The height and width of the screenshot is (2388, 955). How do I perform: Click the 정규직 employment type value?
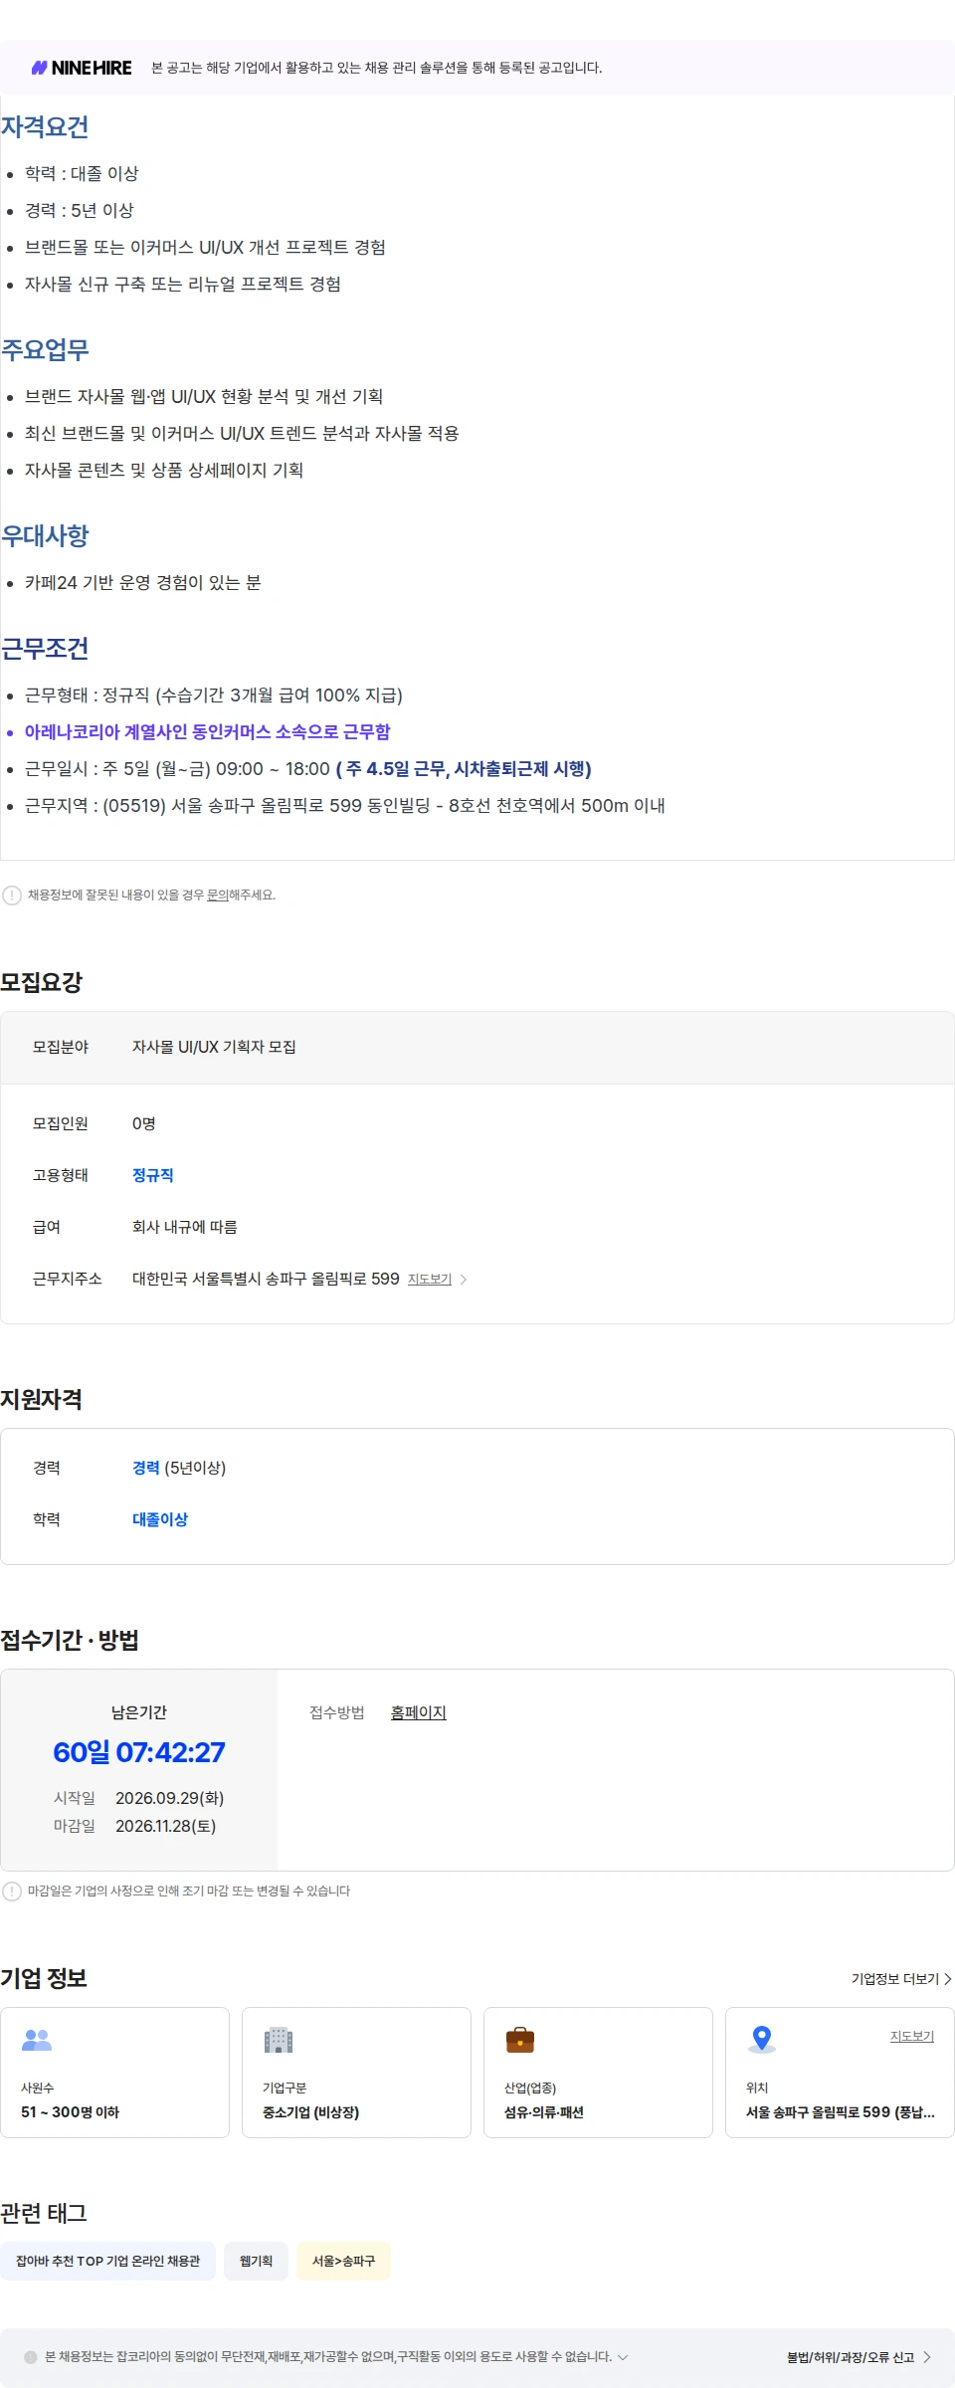tap(153, 1175)
